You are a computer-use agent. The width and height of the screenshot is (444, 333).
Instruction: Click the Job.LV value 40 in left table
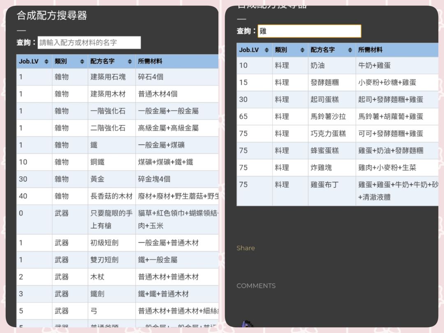23,196
